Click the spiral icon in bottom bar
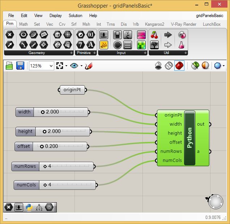 click(49, 207)
